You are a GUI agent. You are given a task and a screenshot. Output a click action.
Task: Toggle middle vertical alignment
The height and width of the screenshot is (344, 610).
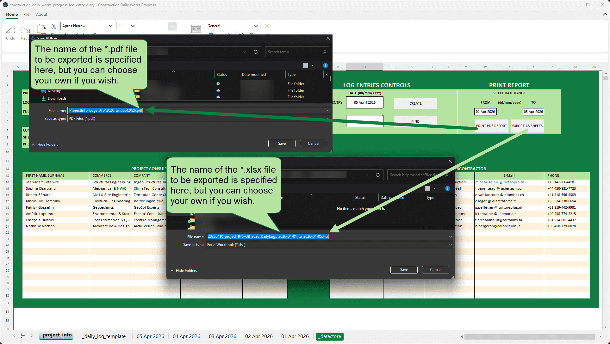click(172, 26)
